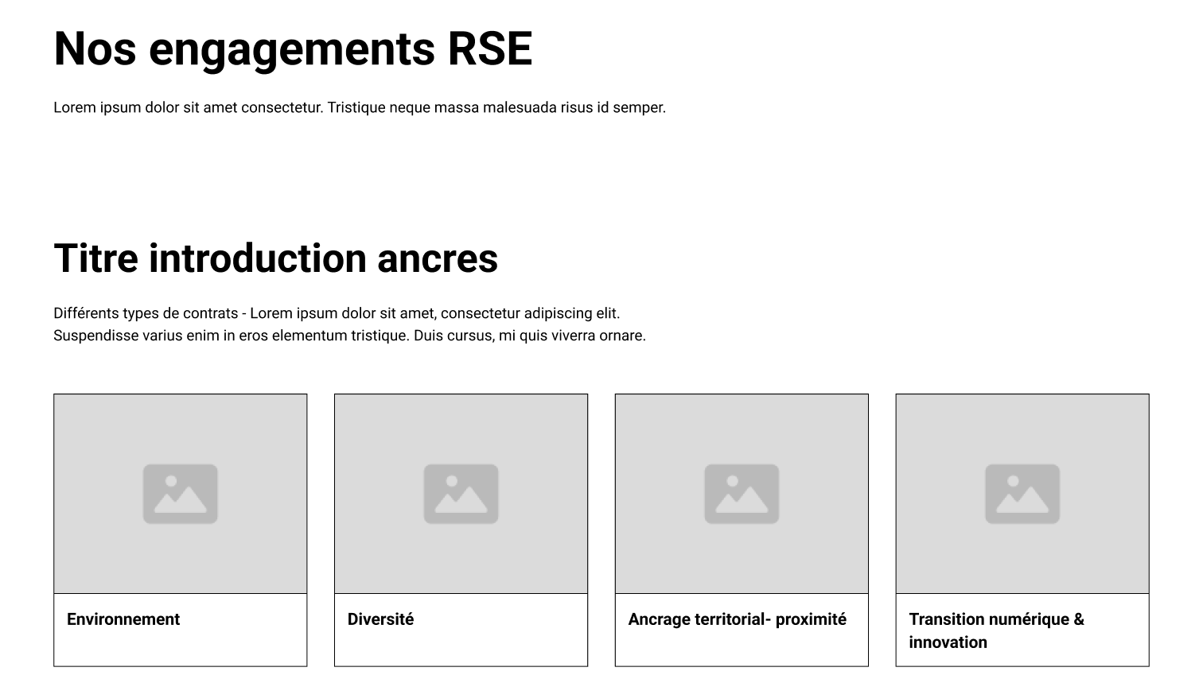
Task: Select the Transition numérique & innovation label
Action: click(x=996, y=630)
